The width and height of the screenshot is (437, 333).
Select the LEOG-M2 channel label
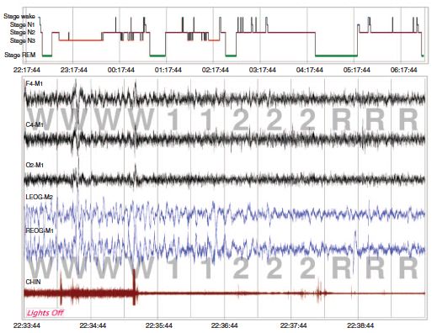click(39, 197)
